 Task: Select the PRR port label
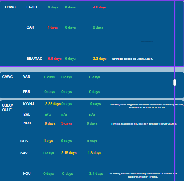point(27,92)
